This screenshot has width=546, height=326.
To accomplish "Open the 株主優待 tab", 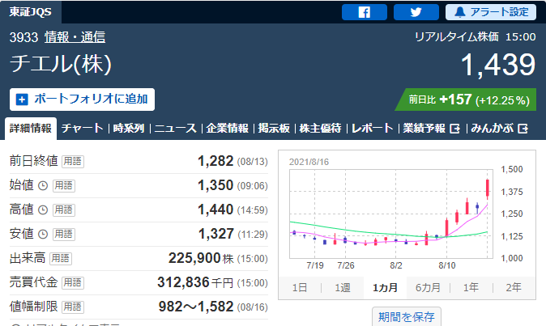I will coord(320,129).
